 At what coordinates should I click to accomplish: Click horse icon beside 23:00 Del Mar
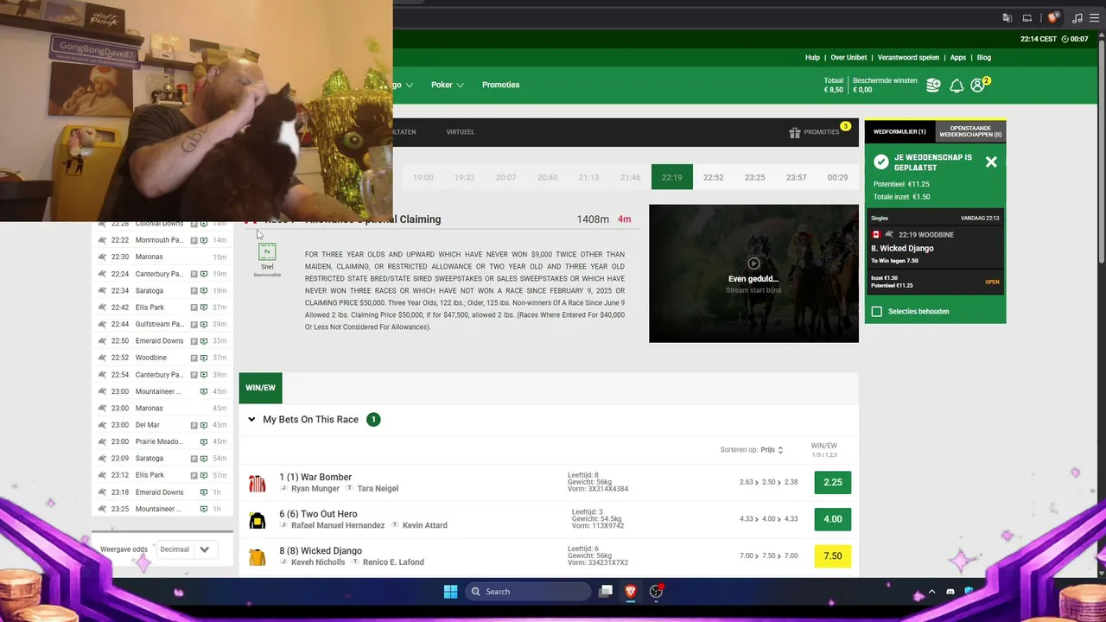[102, 425]
